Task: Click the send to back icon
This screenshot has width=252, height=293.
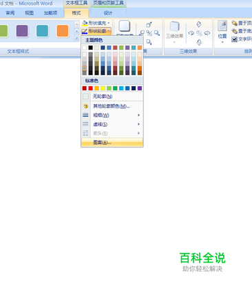Action: (234, 31)
